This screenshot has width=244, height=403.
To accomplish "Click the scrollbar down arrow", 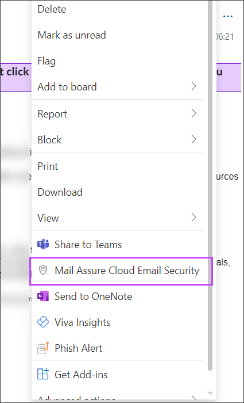I will point(210,393).
